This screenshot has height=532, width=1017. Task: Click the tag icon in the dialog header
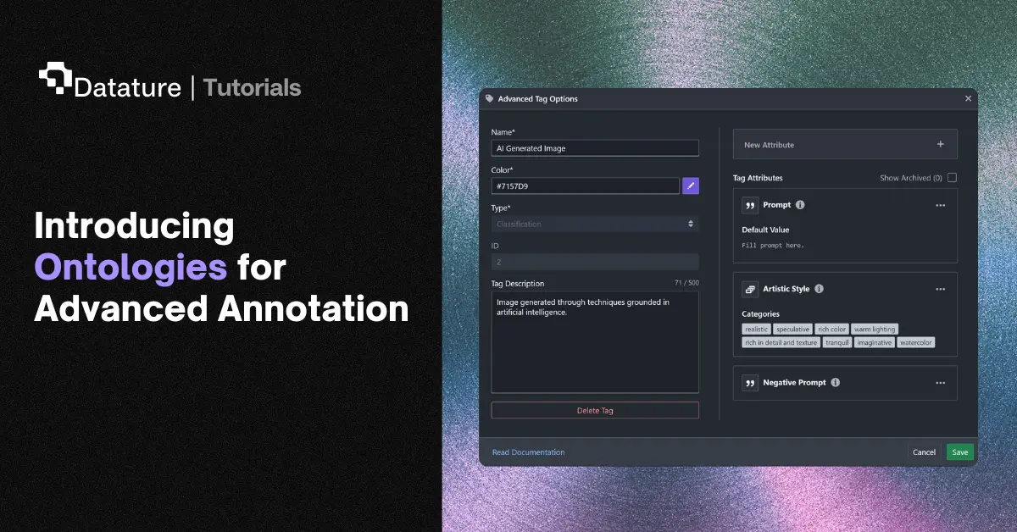pos(489,98)
